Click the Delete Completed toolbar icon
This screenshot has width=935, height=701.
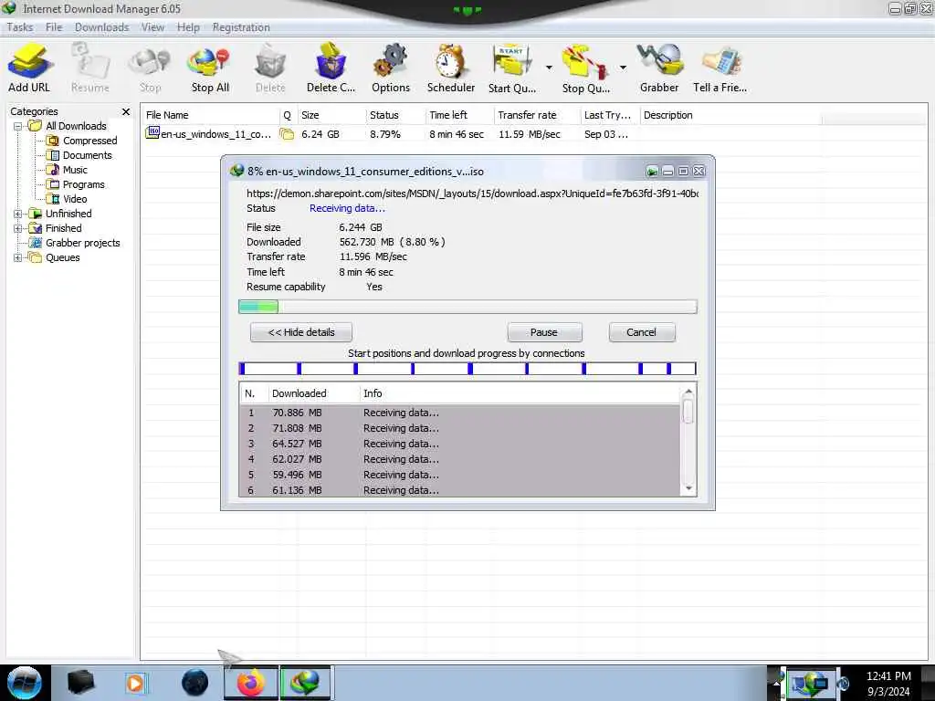[x=331, y=68]
